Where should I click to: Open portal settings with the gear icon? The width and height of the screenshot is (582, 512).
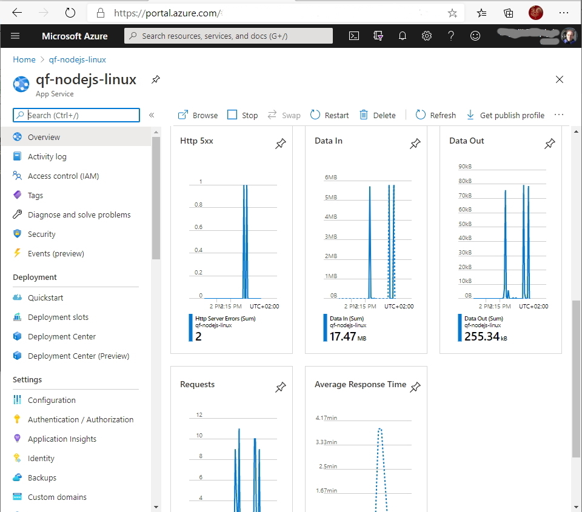427,36
